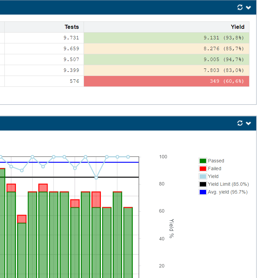Click the Failed legend label text

coord(214,169)
